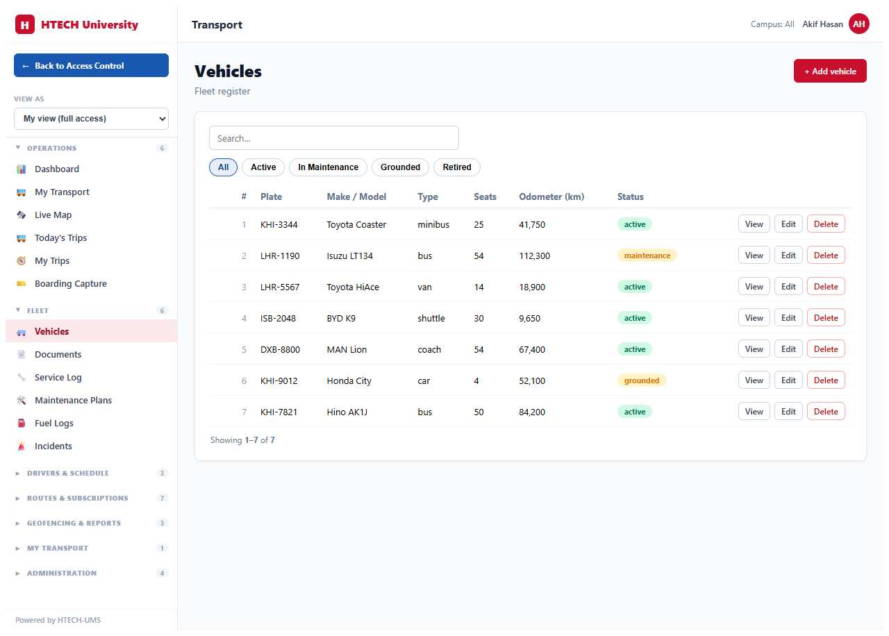Click the maintenance status badge for LHR-1190
This screenshot has width=889, height=636.
point(647,256)
